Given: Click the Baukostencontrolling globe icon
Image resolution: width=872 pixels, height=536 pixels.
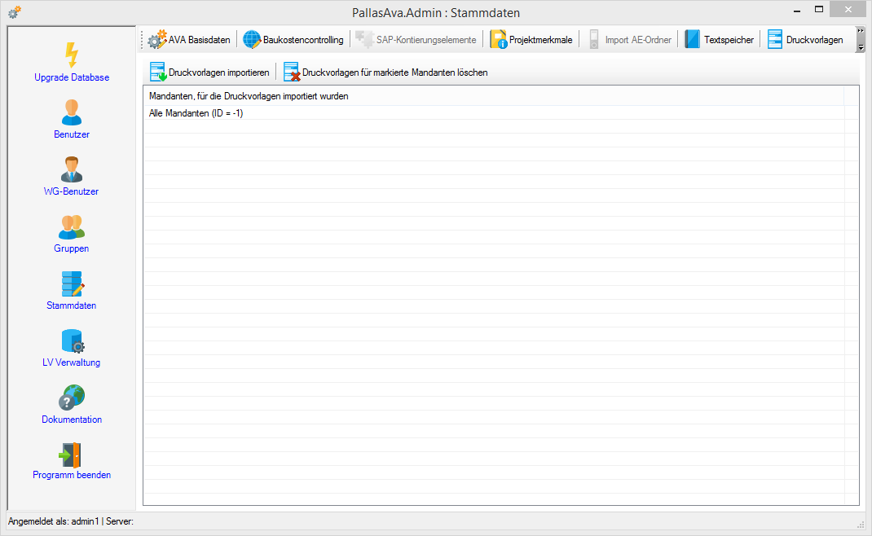Looking at the screenshot, I should (x=252, y=39).
